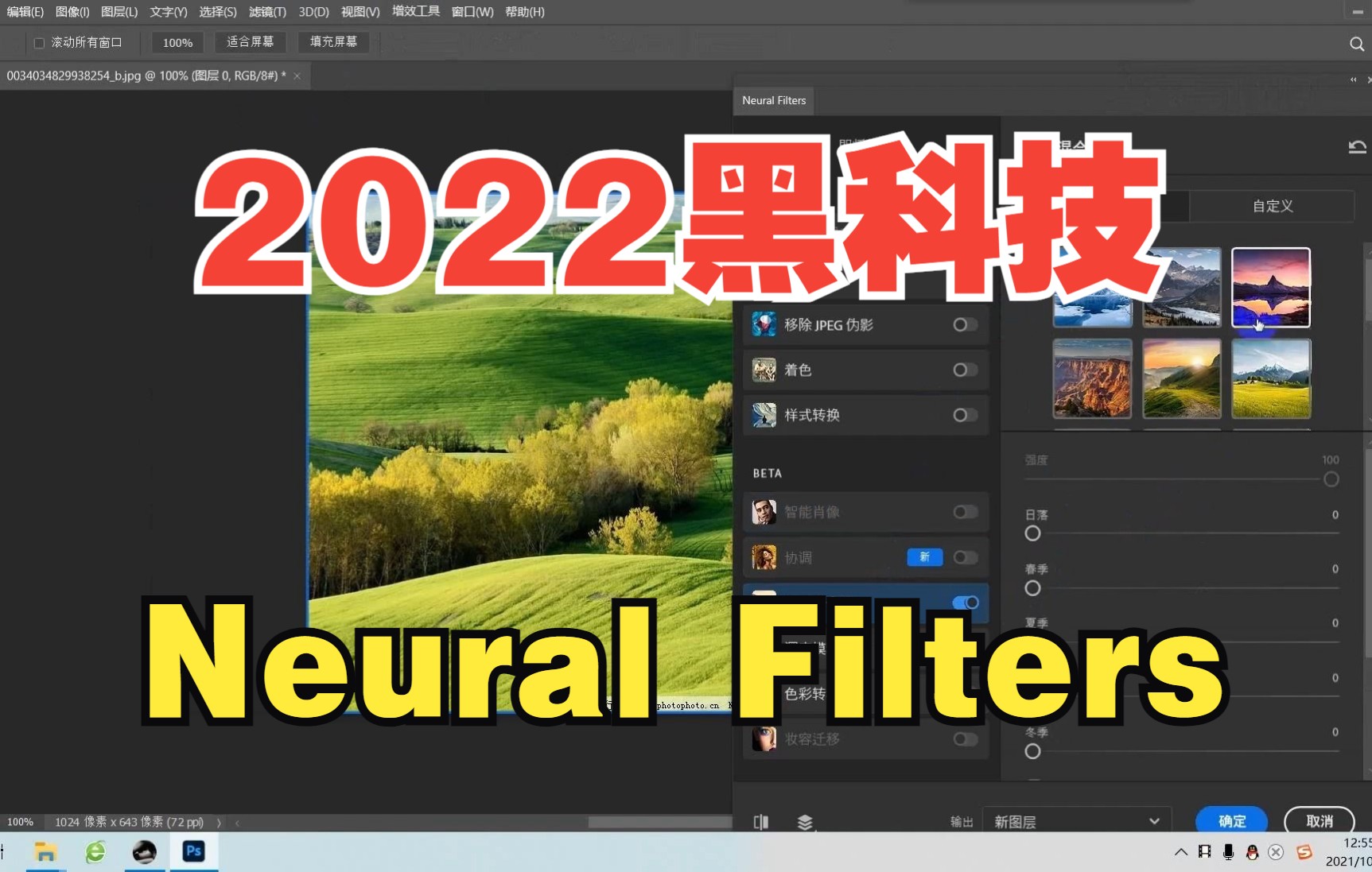Toggle the 协调 filter switch
This screenshot has width=1372, height=872.
click(x=965, y=557)
